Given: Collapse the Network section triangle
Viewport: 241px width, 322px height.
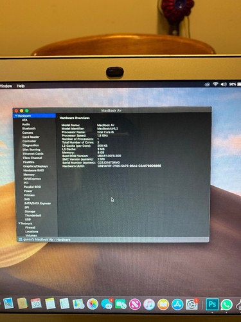Looking at the screenshot, I should tap(19, 223).
